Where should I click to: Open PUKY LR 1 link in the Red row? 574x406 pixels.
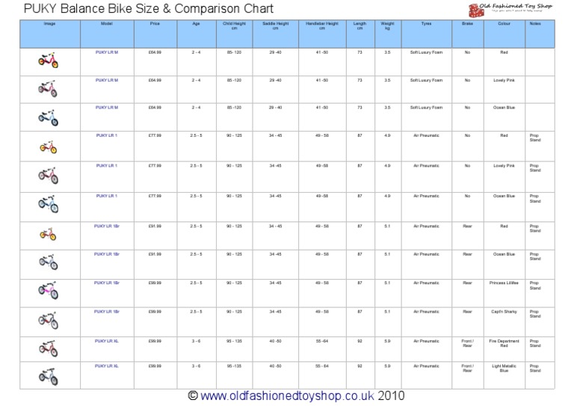tap(107, 135)
